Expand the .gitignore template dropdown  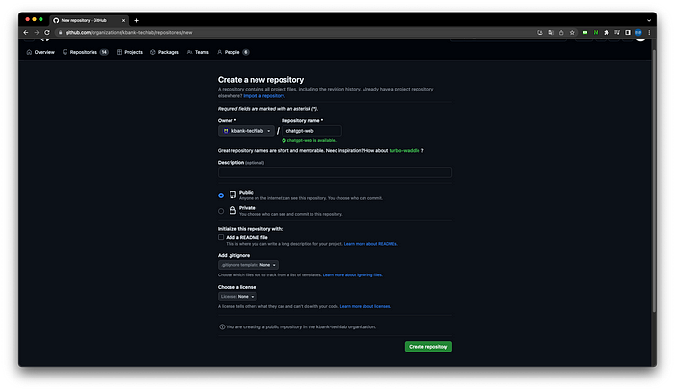click(249, 264)
